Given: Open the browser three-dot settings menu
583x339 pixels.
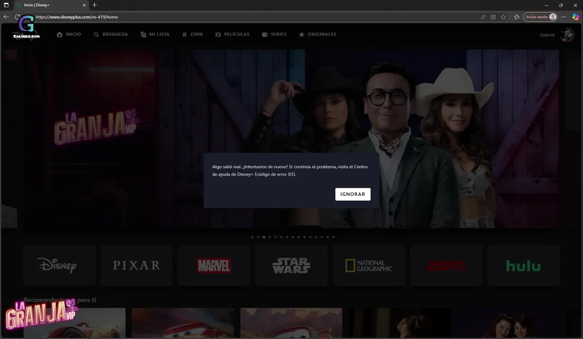Looking at the screenshot, I should tap(564, 17).
